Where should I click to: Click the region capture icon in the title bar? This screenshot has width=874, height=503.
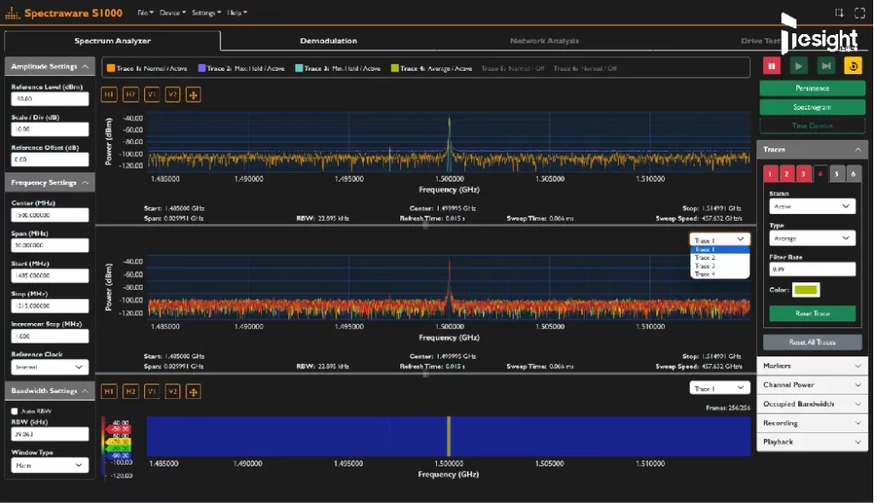pyautogui.click(x=840, y=13)
